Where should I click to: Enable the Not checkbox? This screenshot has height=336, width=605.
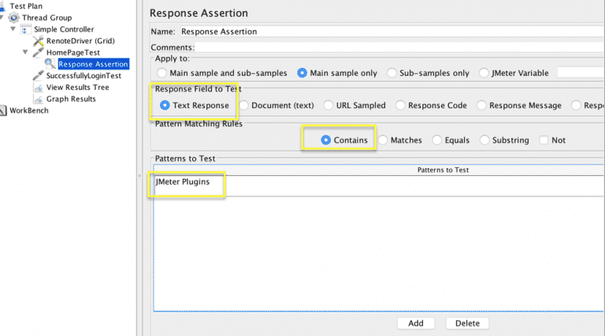[544, 140]
